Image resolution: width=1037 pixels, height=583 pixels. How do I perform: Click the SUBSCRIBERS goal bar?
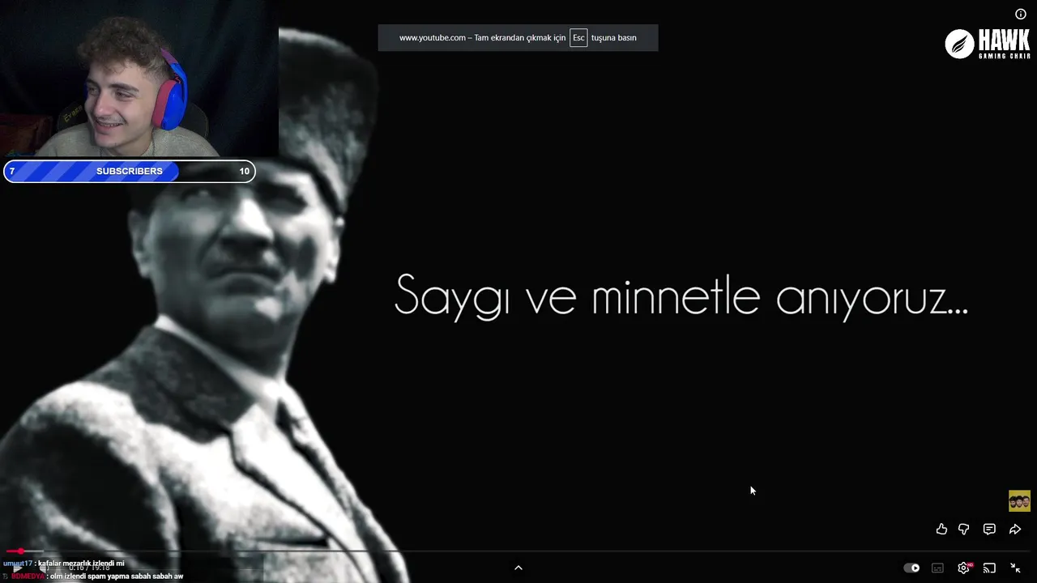coord(130,171)
